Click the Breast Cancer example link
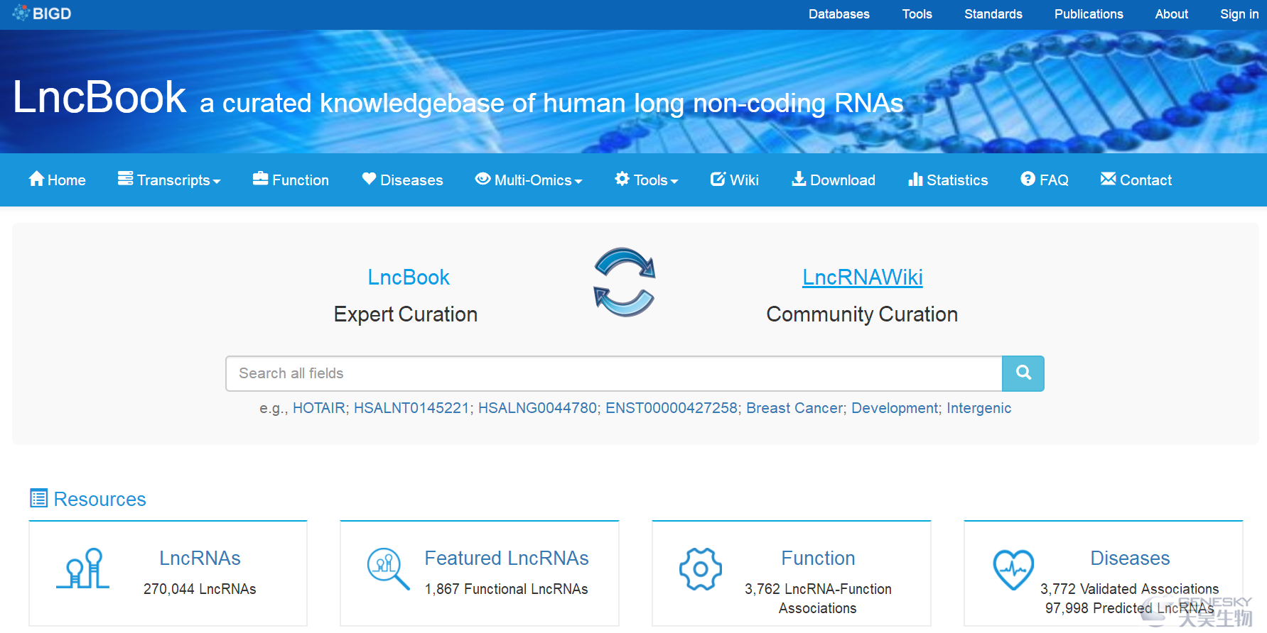 (794, 408)
